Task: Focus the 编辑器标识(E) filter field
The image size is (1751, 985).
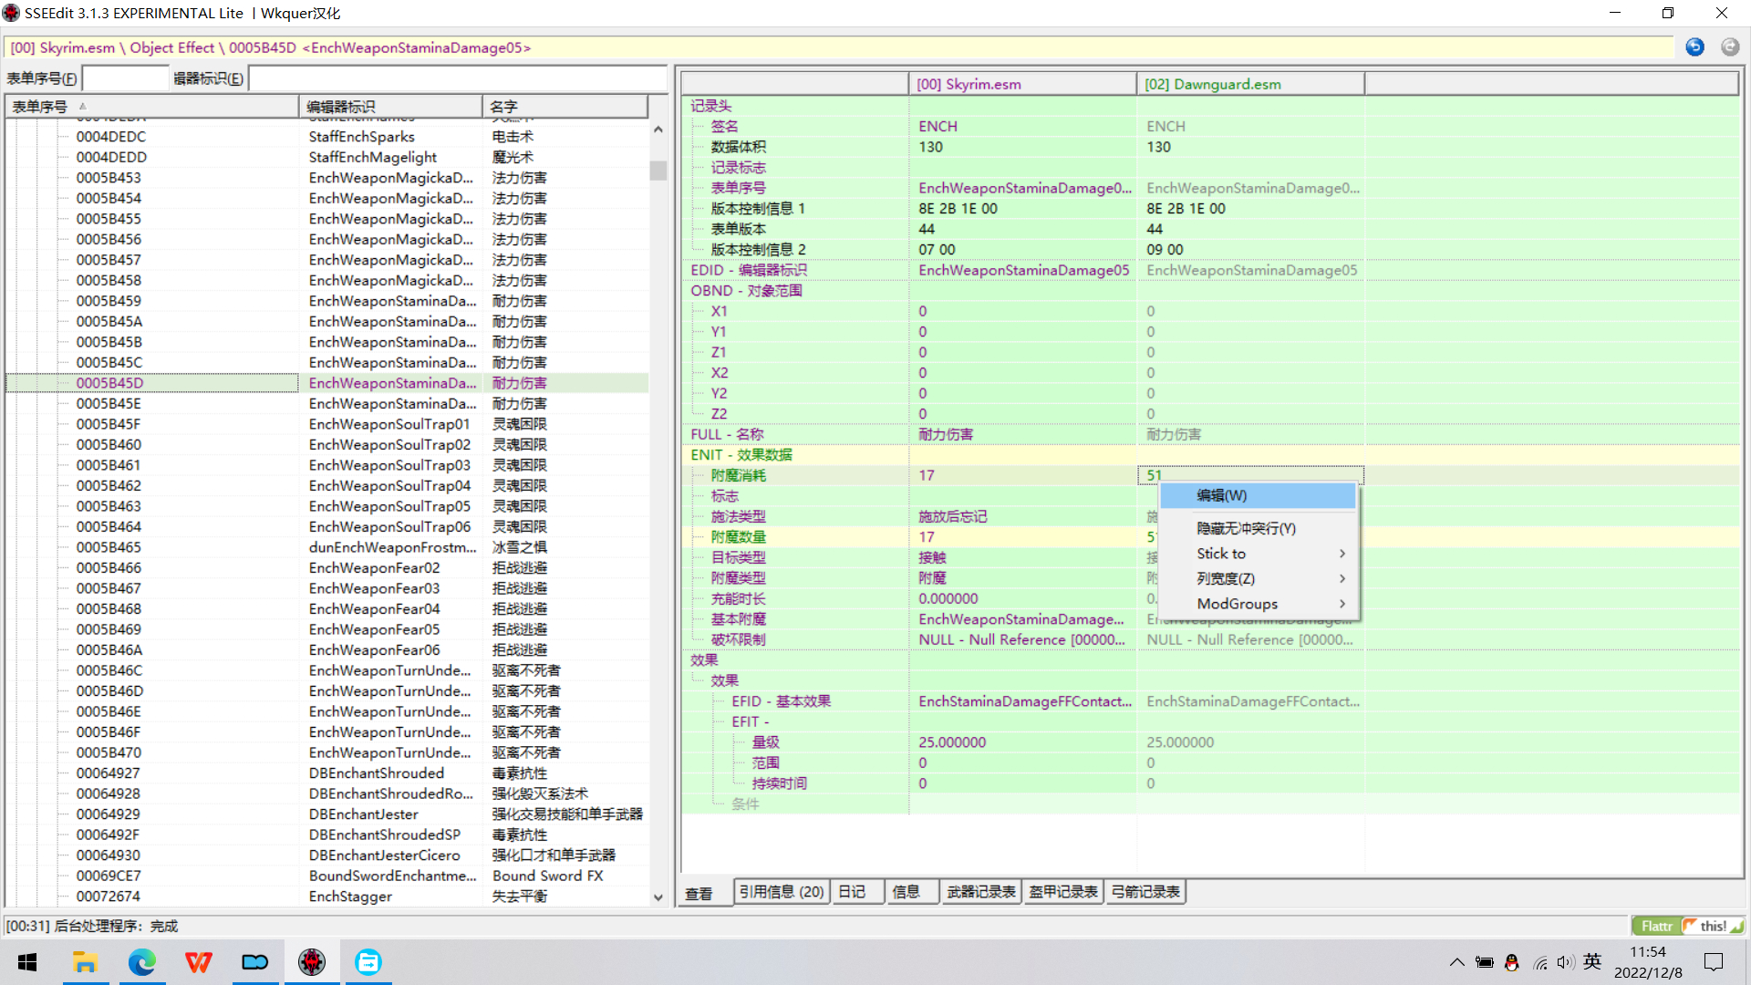Action: point(458,78)
